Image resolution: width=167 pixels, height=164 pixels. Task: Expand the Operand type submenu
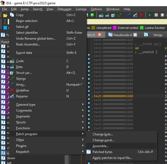83,104
